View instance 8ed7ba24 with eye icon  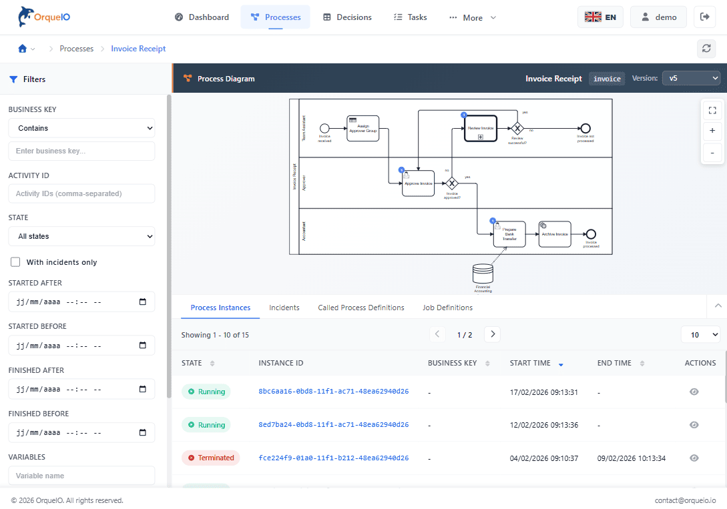pyautogui.click(x=694, y=425)
